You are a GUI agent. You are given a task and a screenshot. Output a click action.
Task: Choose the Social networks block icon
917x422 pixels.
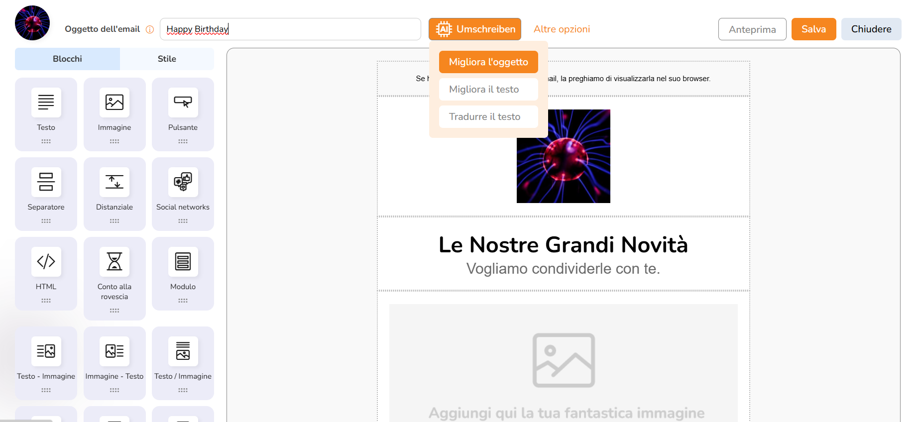click(183, 182)
